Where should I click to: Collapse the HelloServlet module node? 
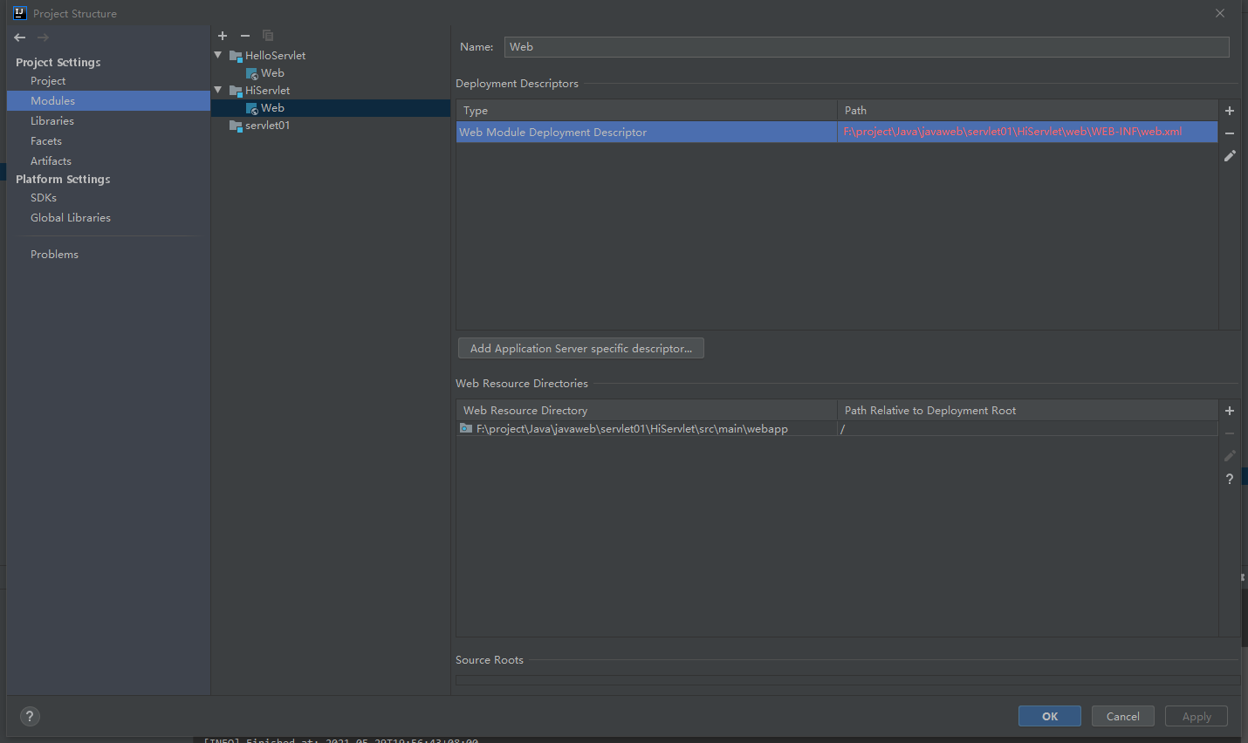pos(218,55)
